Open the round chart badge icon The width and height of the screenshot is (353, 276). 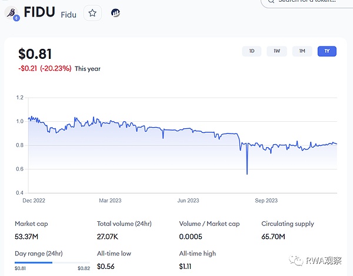coord(115,13)
